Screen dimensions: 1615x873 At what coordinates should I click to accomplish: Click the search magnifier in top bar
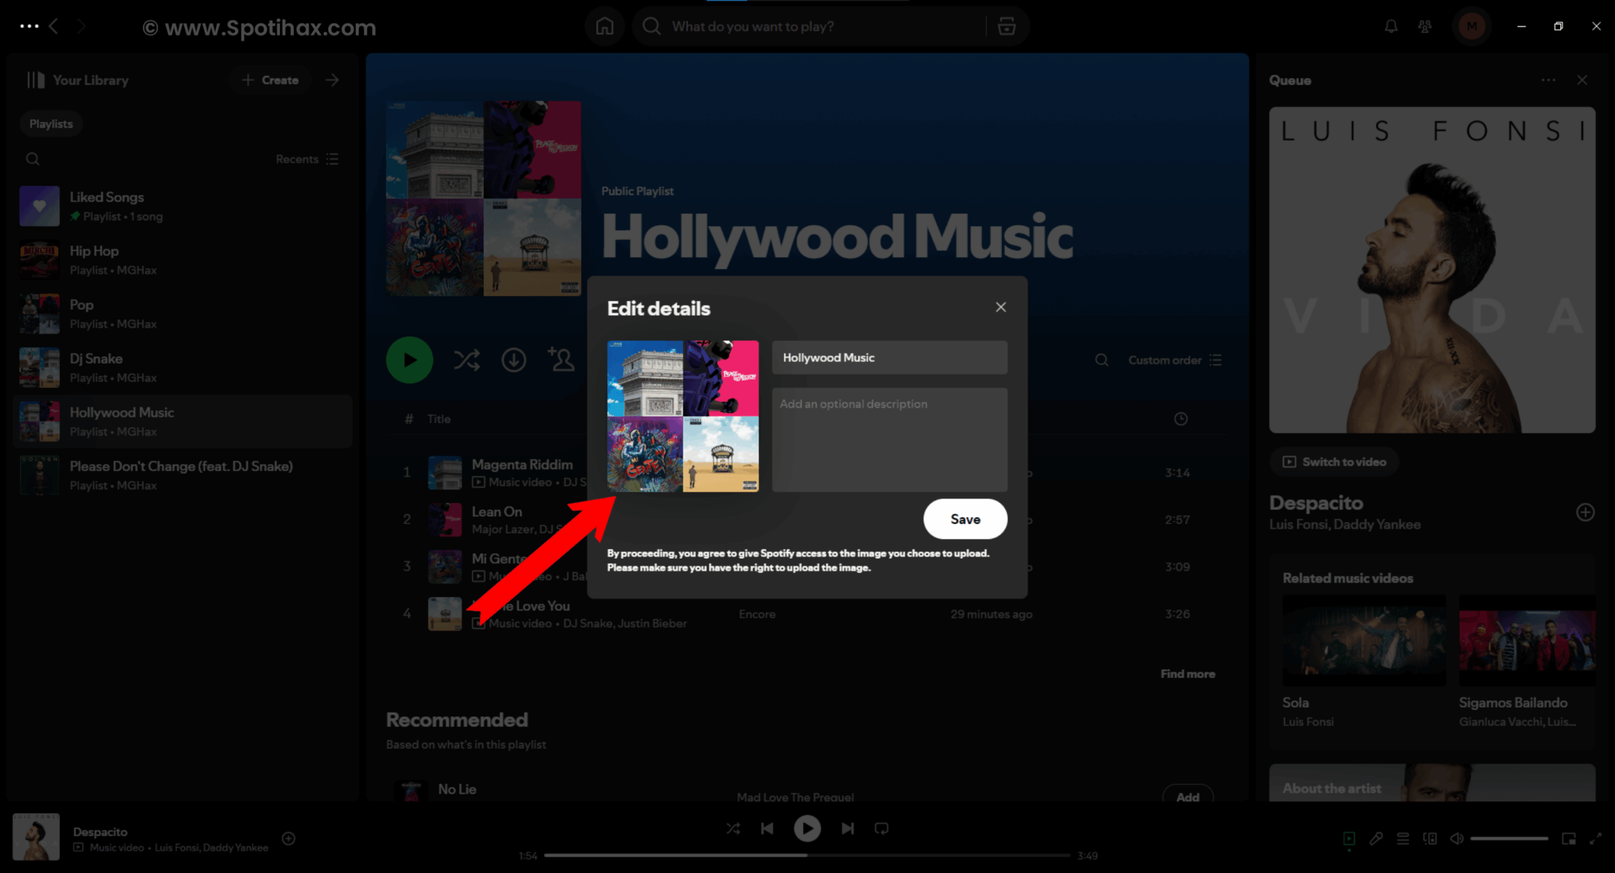coord(651,26)
